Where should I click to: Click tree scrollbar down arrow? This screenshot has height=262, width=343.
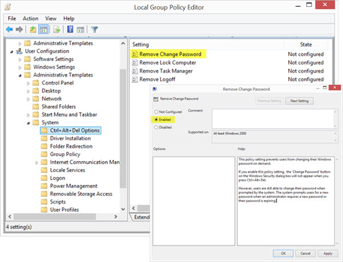click(x=123, y=209)
